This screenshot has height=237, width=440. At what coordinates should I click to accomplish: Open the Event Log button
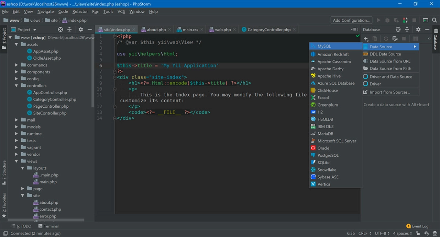(x=417, y=226)
